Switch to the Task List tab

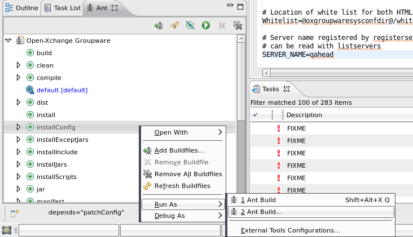point(63,8)
